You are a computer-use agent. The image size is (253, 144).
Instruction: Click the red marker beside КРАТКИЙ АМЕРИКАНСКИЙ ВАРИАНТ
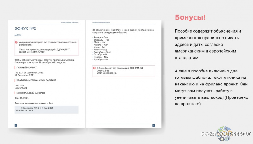point(15,80)
